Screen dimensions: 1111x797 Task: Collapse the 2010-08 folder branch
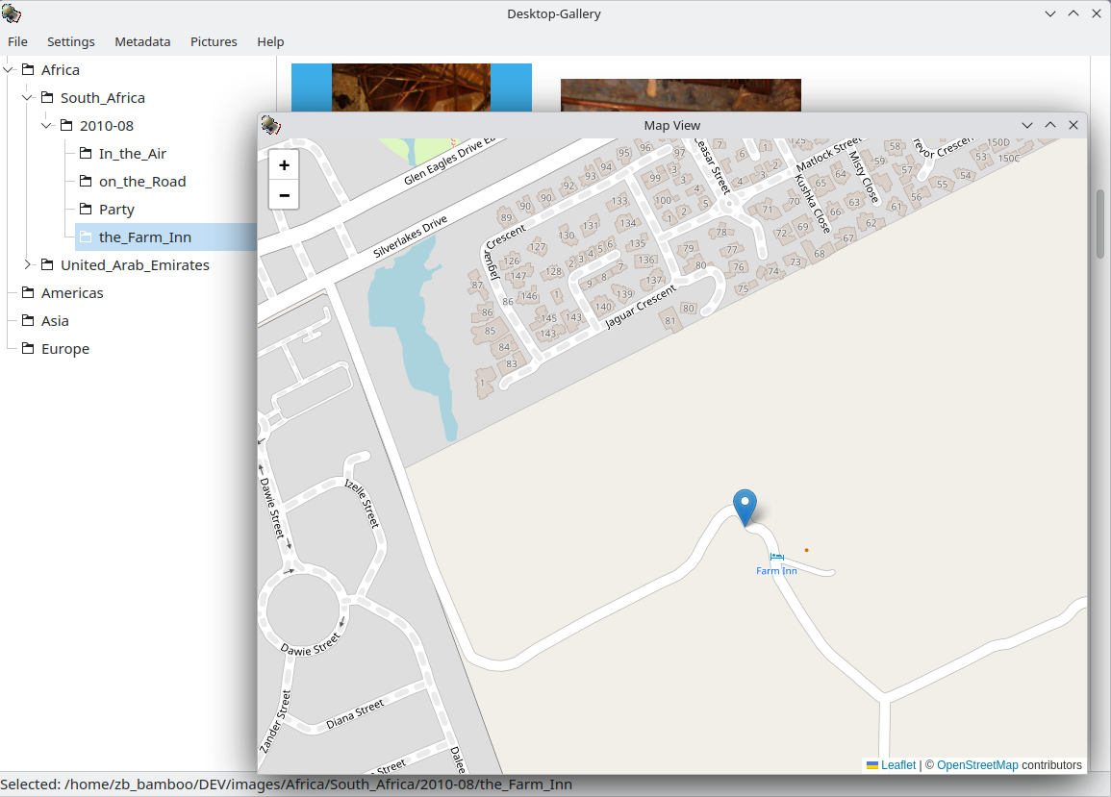point(45,125)
